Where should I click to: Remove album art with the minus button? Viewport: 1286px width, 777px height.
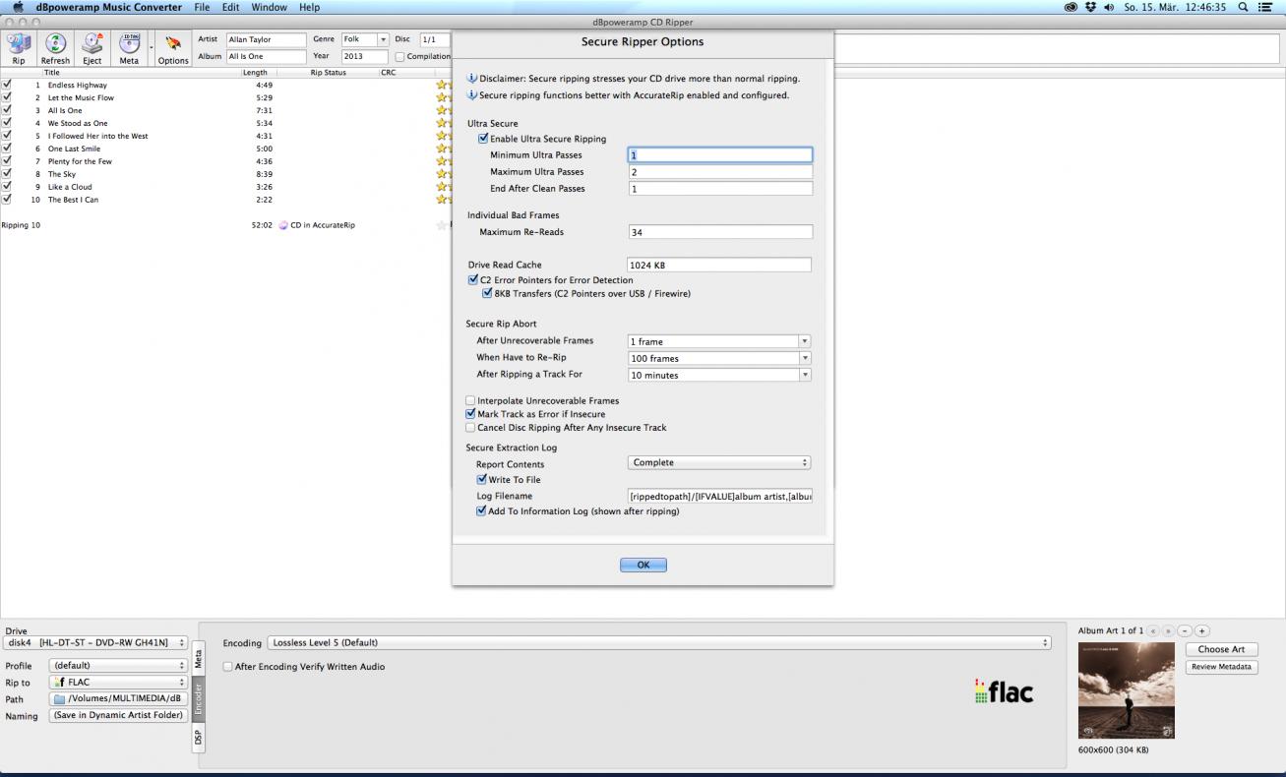[x=1186, y=630]
